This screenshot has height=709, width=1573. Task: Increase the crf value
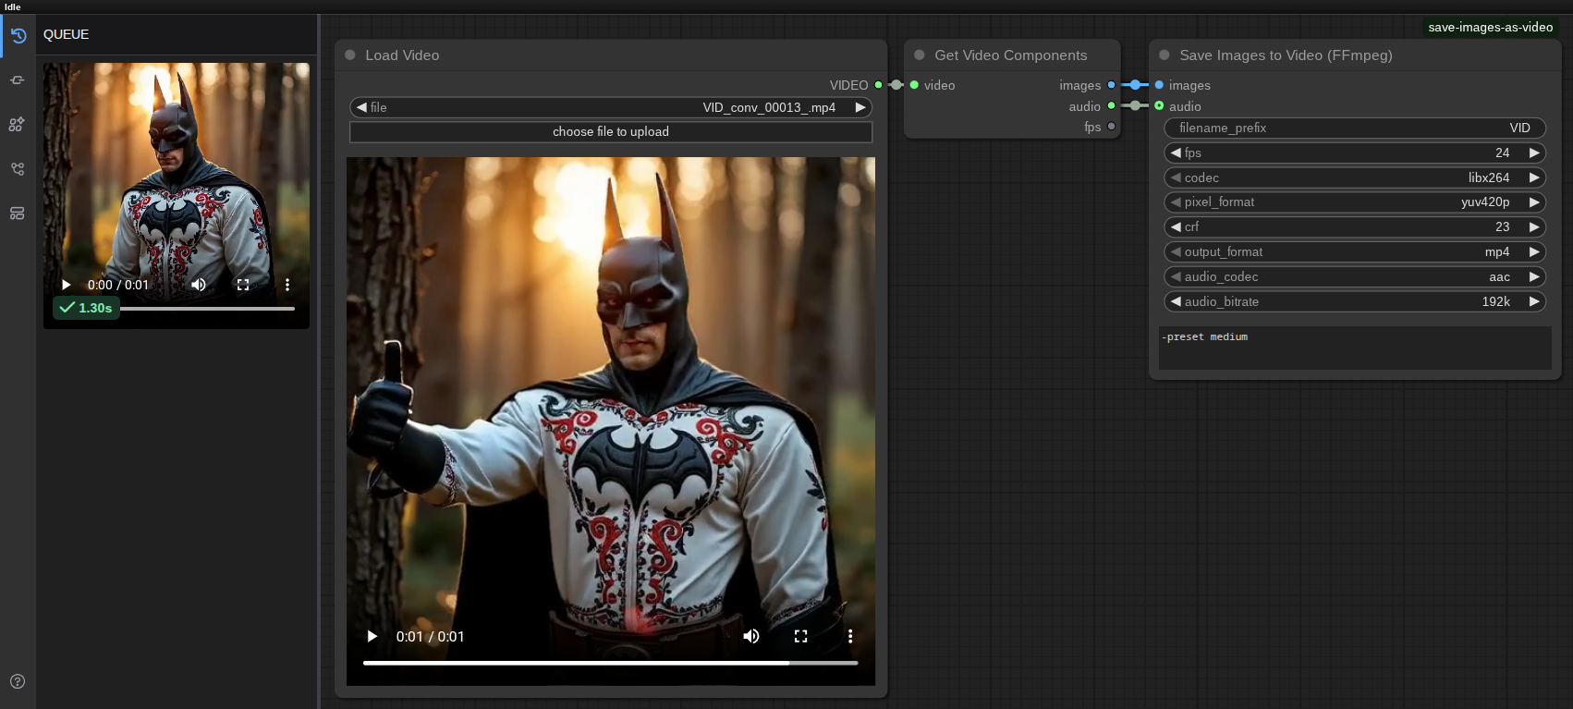click(1534, 226)
